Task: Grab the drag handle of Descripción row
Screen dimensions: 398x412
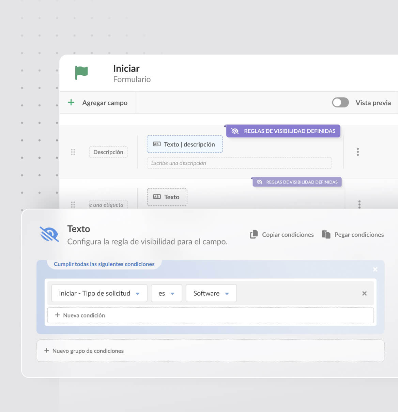Action: click(73, 152)
